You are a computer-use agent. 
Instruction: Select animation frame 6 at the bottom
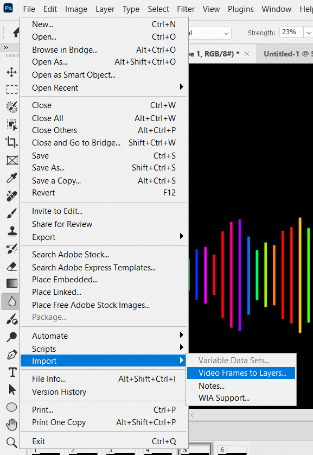click(x=232, y=451)
